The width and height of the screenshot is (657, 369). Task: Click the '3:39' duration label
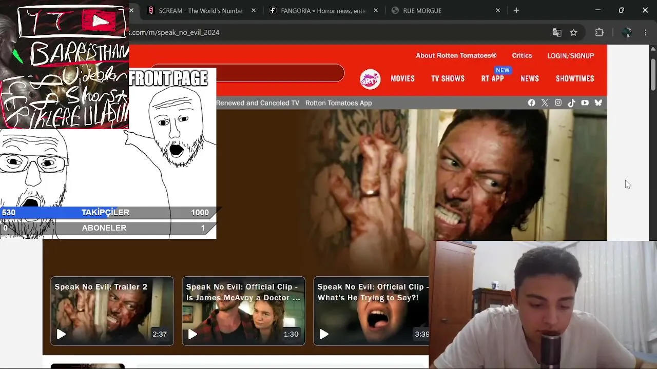pos(422,334)
